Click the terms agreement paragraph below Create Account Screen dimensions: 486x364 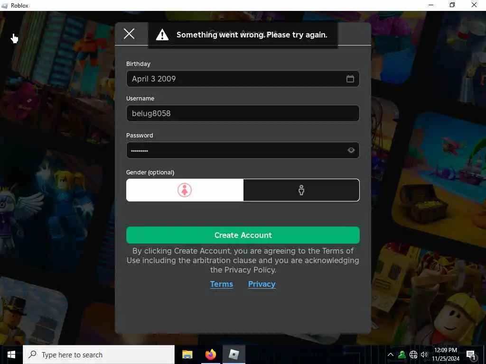[x=243, y=260]
